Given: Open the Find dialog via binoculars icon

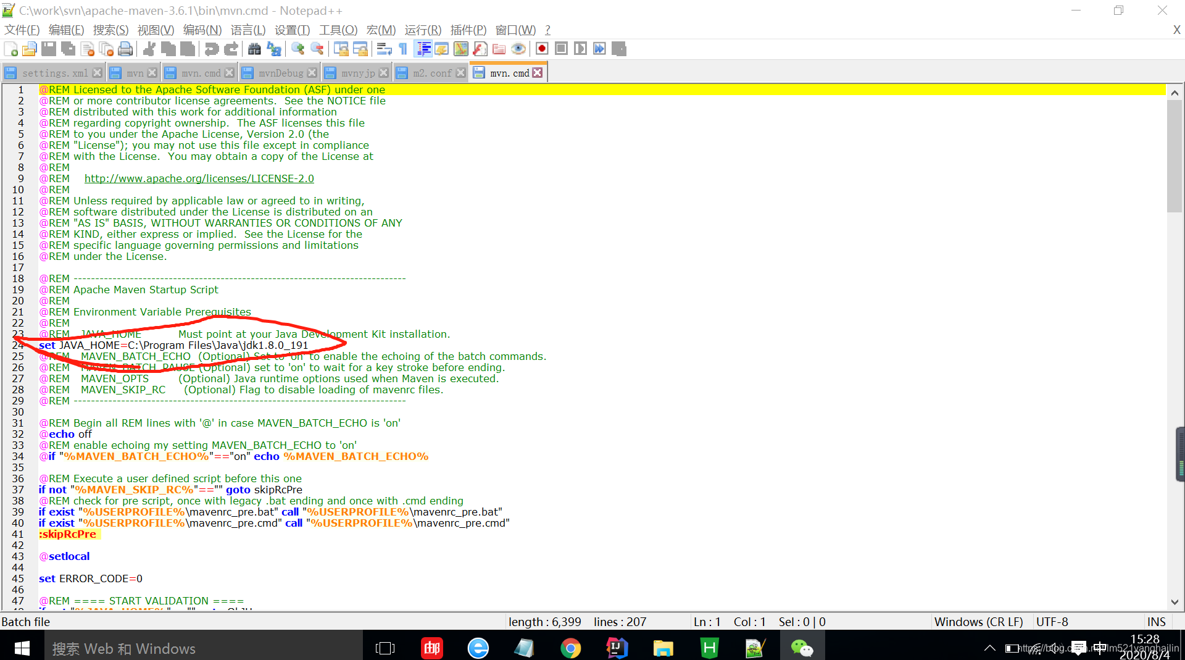Looking at the screenshot, I should (254, 49).
